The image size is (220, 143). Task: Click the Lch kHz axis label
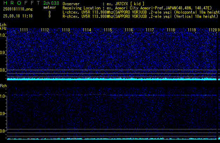(x=3, y=27)
